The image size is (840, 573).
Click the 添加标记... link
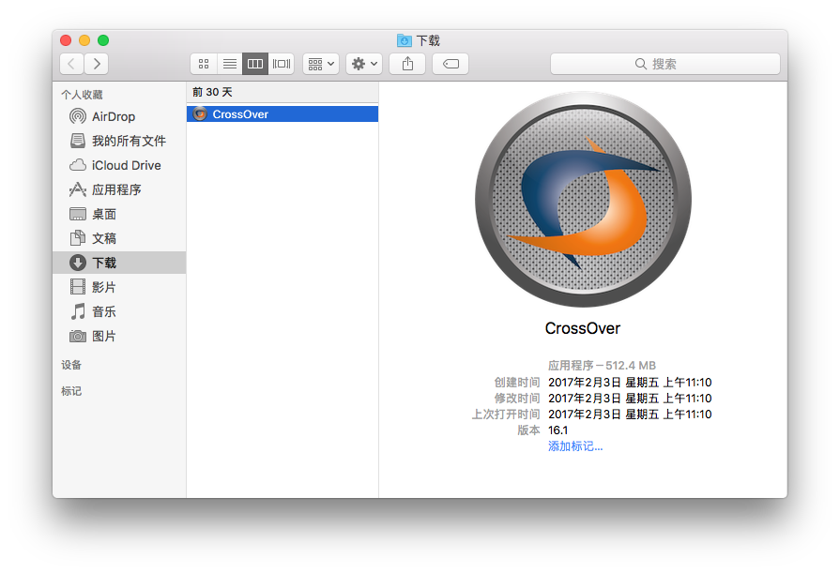[x=575, y=446]
